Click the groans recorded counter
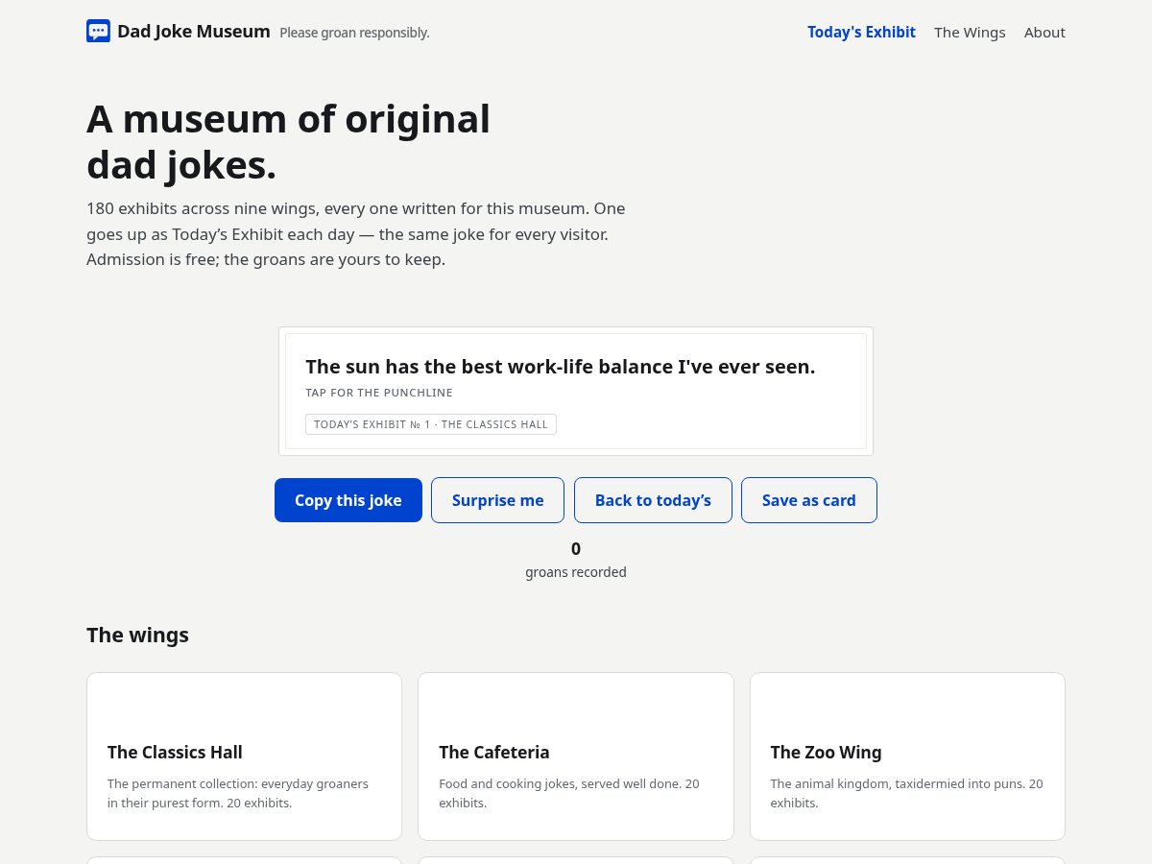Viewport: 1152px width, 864px height. point(576,560)
